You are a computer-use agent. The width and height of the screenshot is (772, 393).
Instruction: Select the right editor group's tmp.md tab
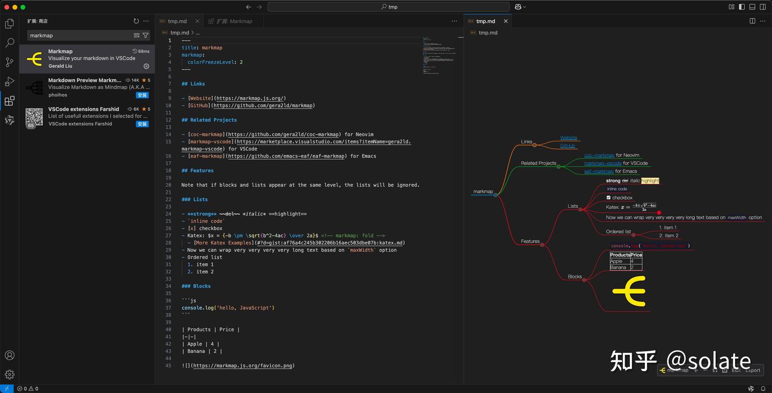click(485, 21)
